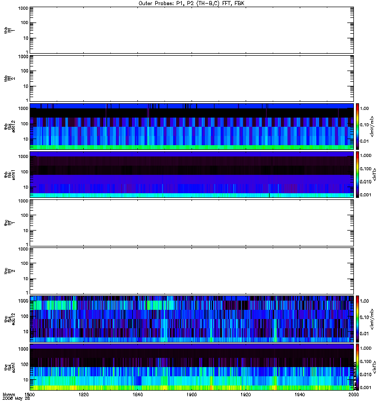Click the thc fbk edc12 axis label
The image size is (383, 409).
10,319
